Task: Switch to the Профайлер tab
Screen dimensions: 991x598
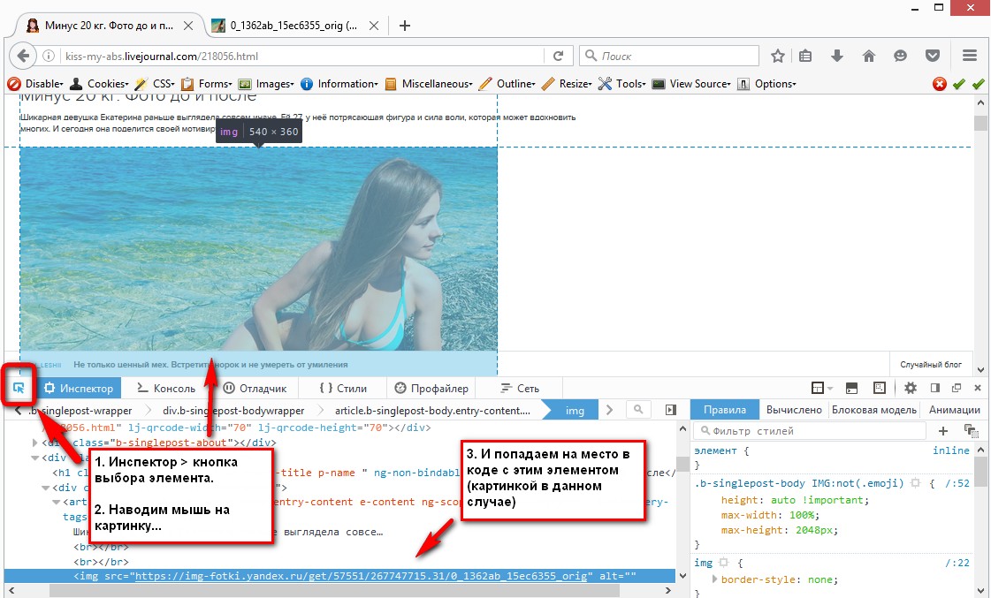Action: coord(431,389)
